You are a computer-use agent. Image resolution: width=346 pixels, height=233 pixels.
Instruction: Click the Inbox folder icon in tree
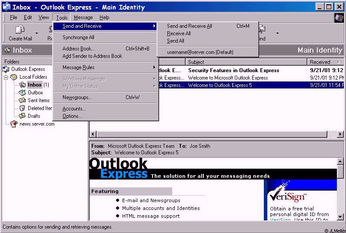[x=22, y=85]
